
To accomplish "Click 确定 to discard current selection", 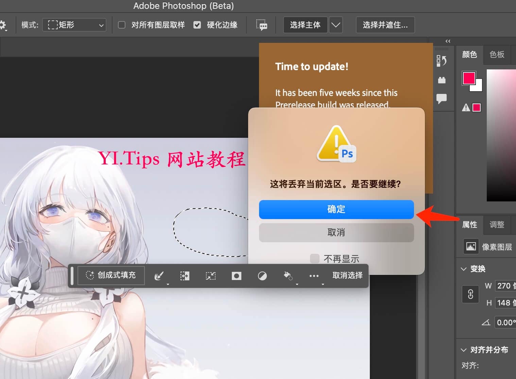I will pos(336,209).
